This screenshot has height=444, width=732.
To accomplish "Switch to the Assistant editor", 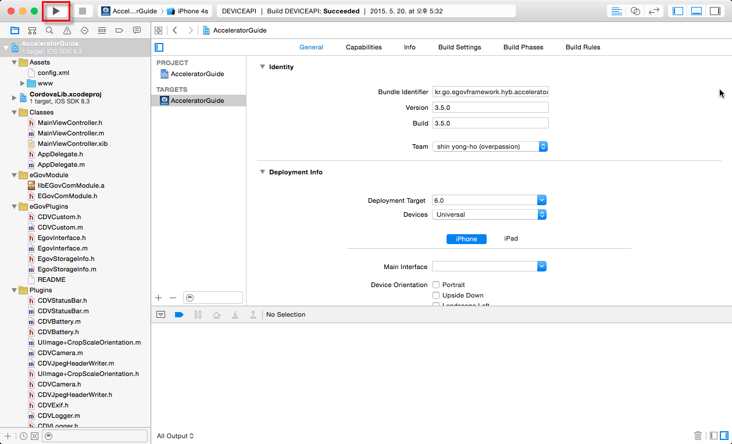I will tap(635, 11).
